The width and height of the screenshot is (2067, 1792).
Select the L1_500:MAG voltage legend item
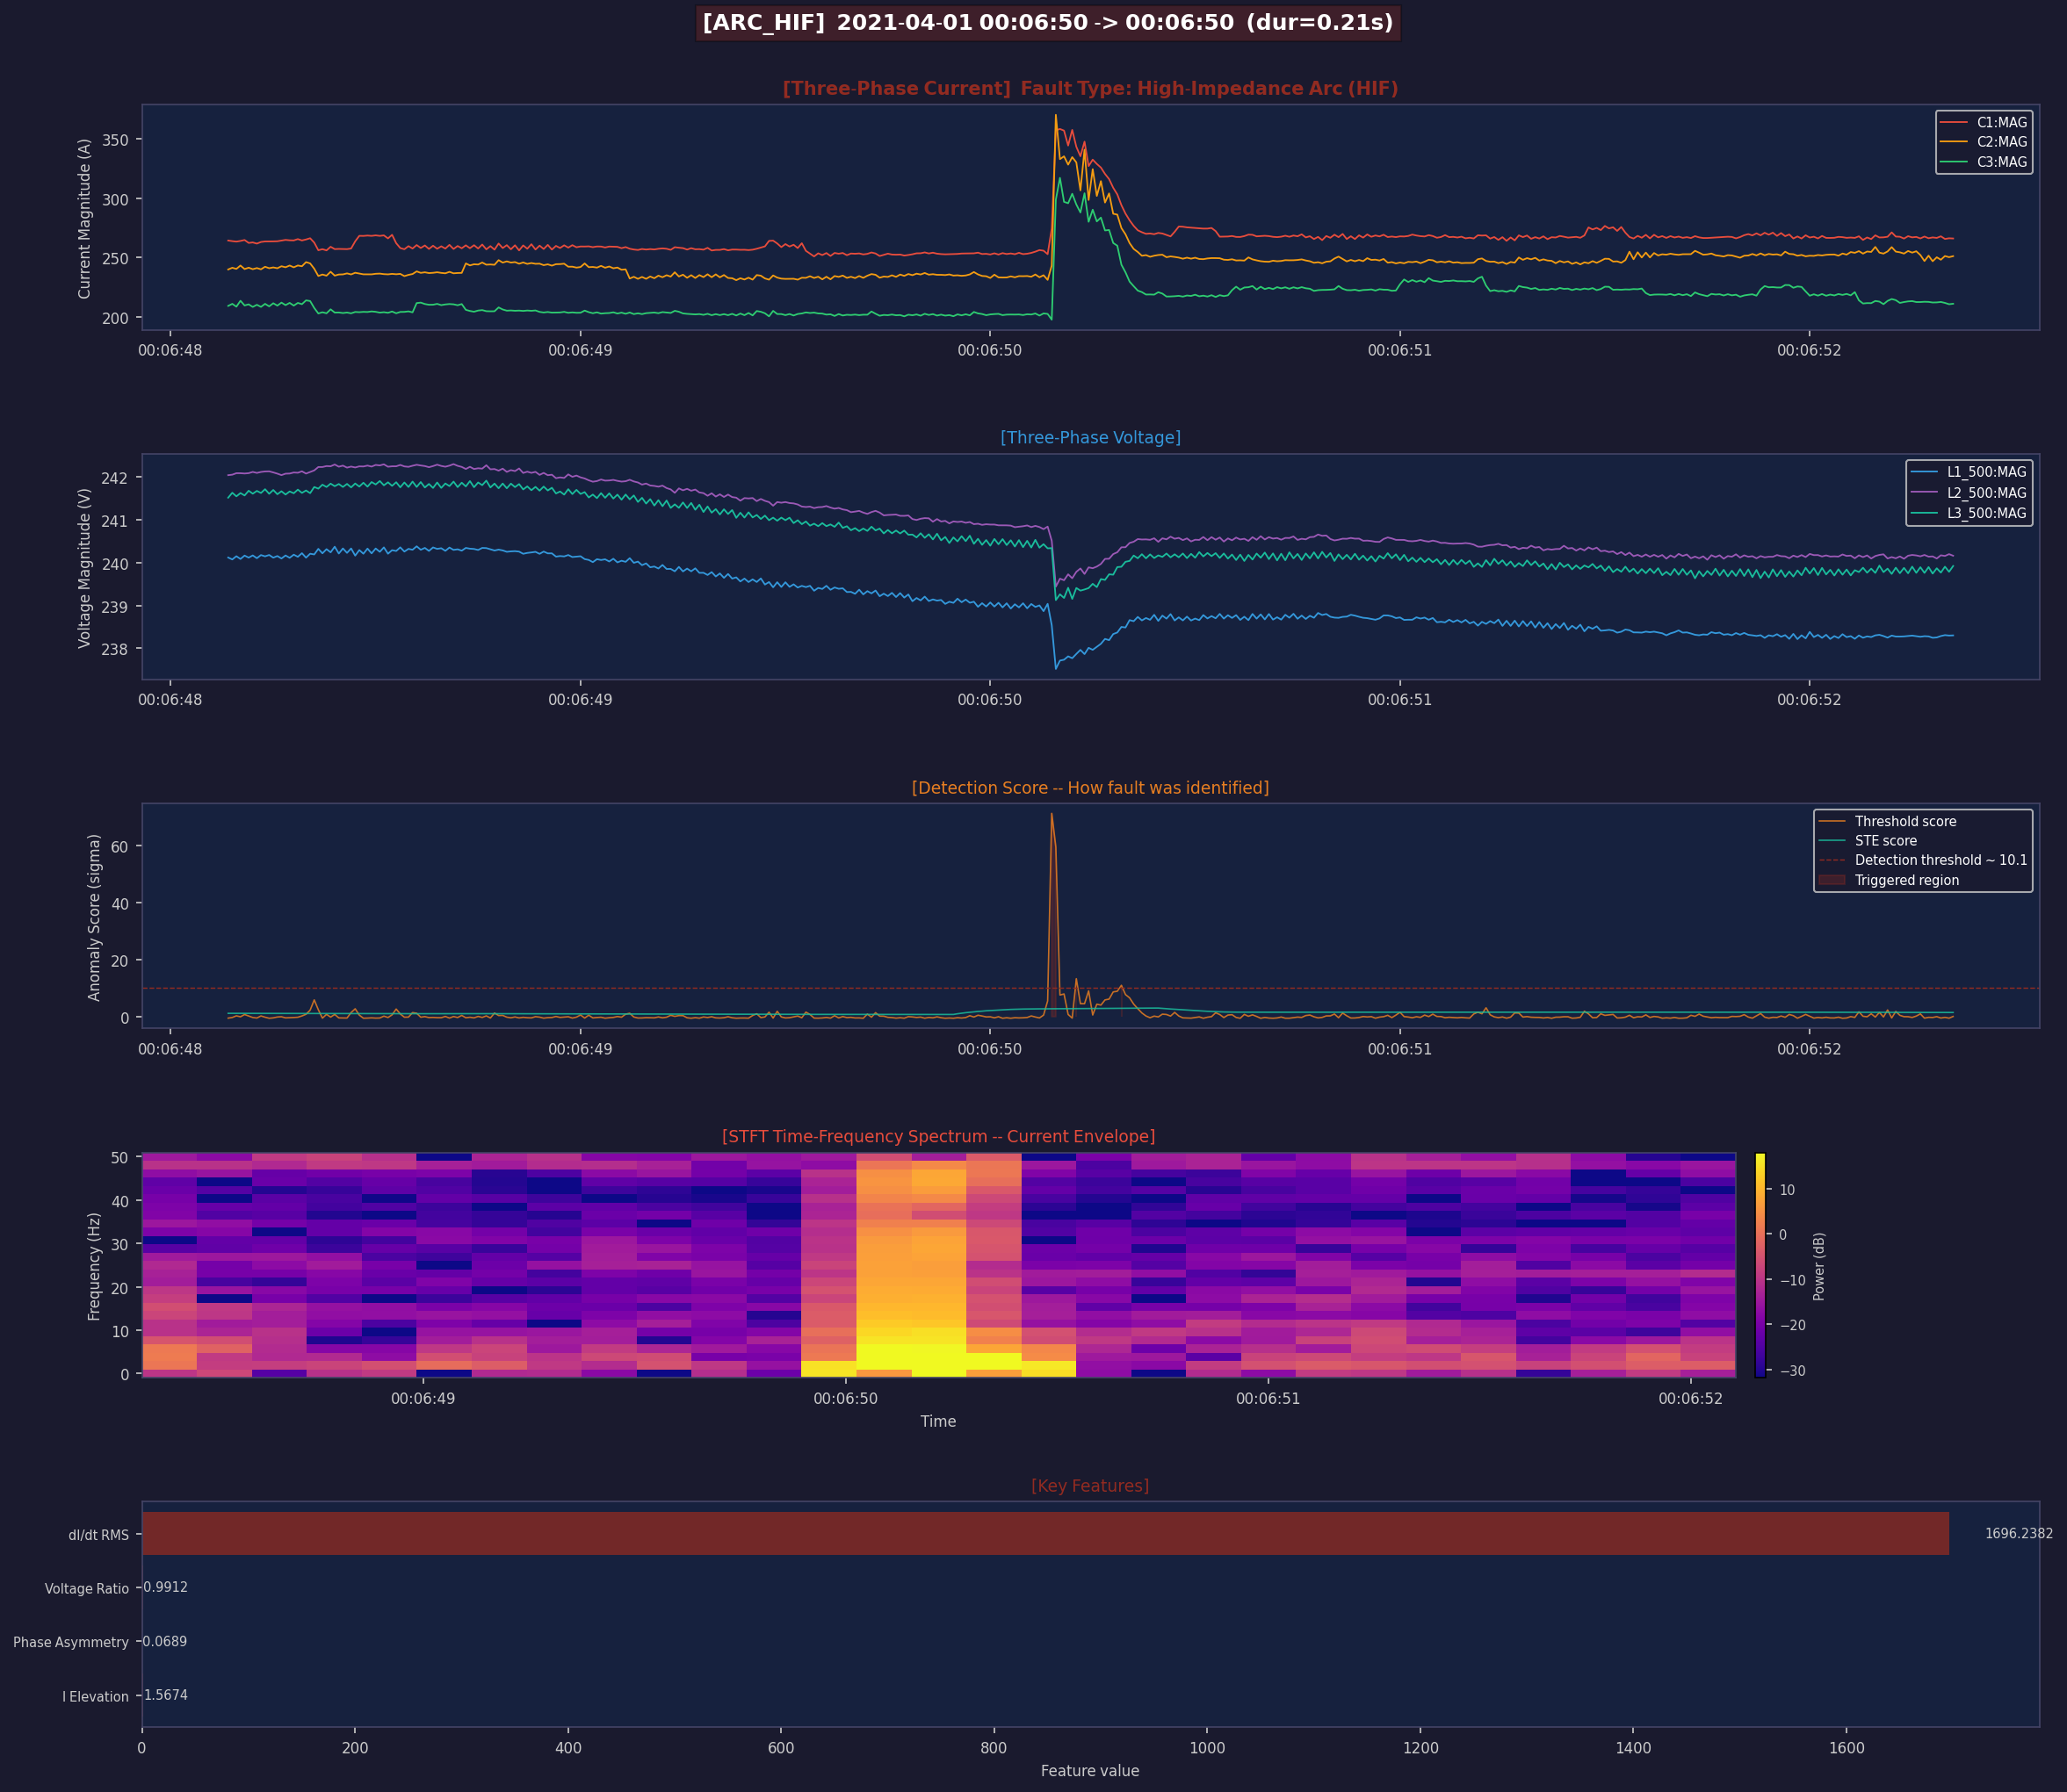click(x=1985, y=472)
